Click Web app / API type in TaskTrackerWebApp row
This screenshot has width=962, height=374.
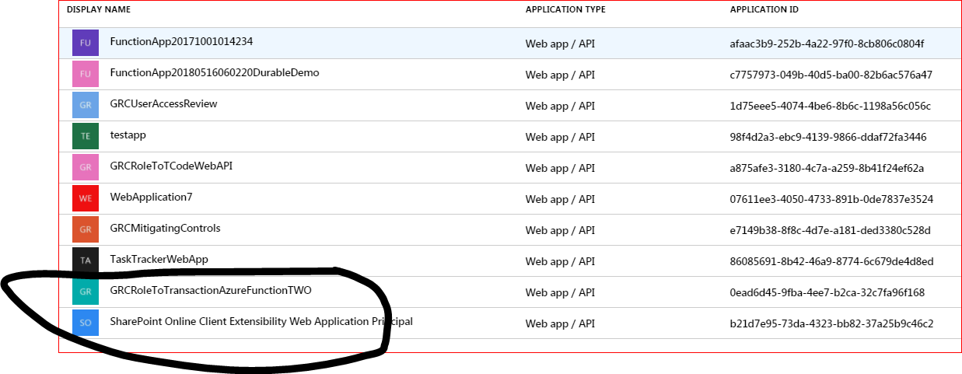[560, 261]
